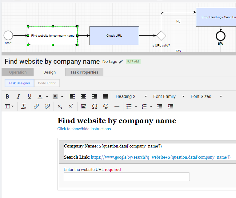The image size is (236, 198).
Task: Toggle italic formatting
Action: [x=18, y=96]
